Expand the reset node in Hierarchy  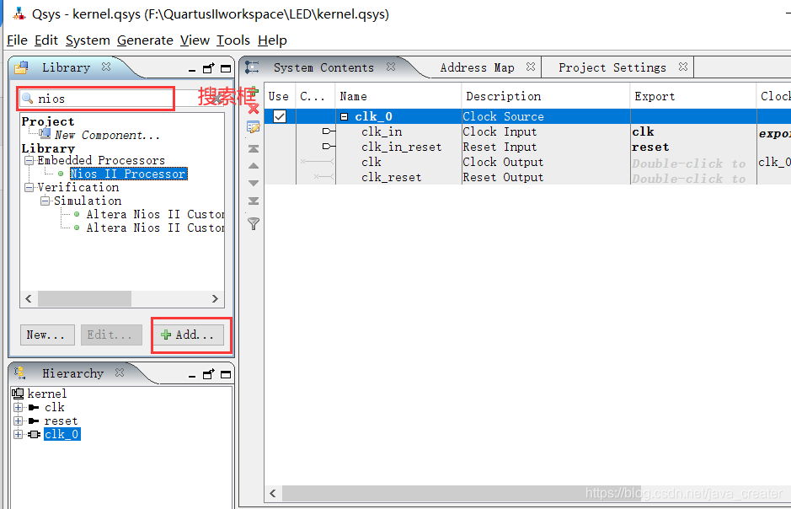click(x=19, y=421)
